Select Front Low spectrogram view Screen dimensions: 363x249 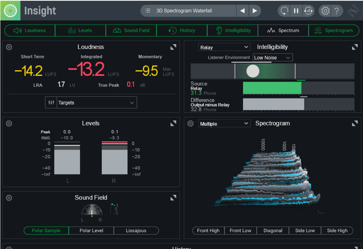(240, 231)
